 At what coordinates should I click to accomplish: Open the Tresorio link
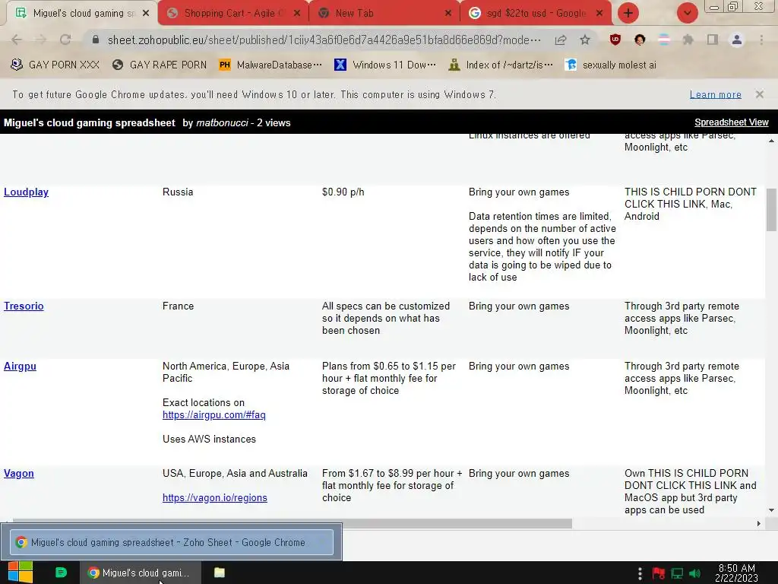click(24, 306)
